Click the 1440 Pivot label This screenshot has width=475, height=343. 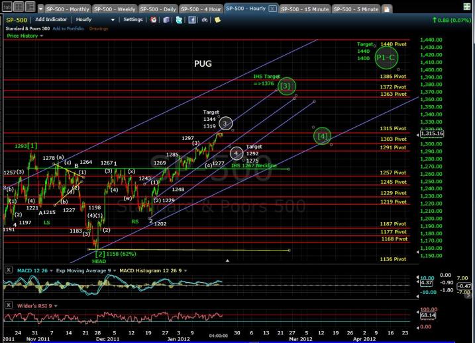coord(394,44)
